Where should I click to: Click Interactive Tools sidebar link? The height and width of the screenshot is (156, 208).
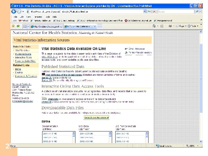tap(23, 57)
